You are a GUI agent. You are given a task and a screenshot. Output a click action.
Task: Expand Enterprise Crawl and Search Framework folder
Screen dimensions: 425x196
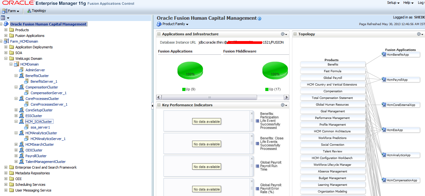(x=6, y=167)
